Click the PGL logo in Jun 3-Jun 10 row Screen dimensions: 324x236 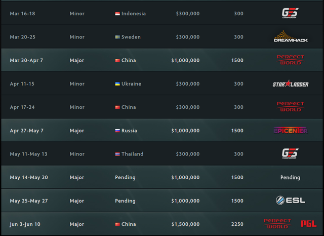308,224
